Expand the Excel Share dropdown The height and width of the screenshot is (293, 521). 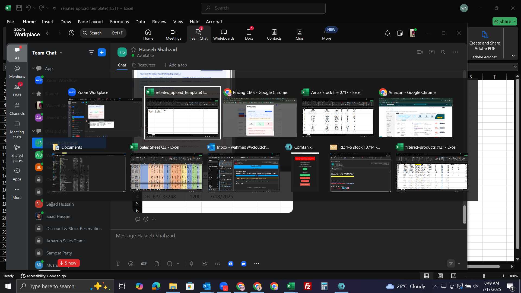pos(514,21)
